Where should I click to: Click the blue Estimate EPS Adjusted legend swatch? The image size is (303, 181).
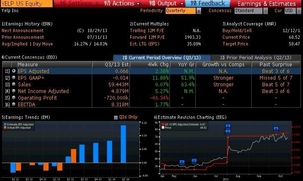[x=5, y=124]
